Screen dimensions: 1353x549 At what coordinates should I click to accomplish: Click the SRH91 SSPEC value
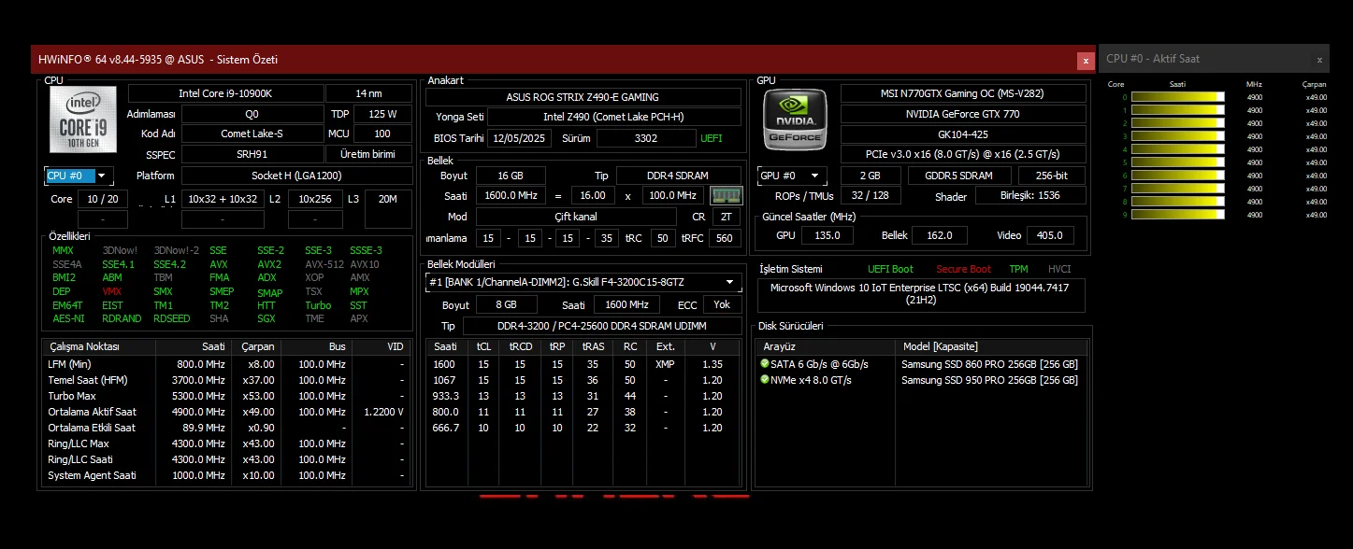click(x=252, y=154)
